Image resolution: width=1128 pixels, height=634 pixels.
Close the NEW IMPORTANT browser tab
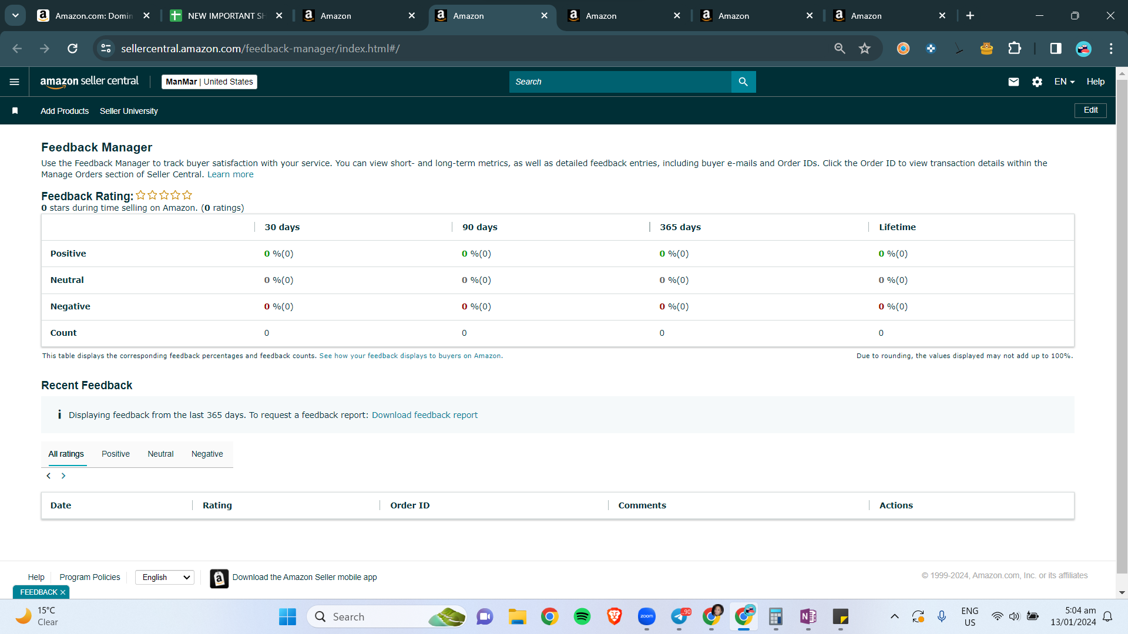(279, 16)
